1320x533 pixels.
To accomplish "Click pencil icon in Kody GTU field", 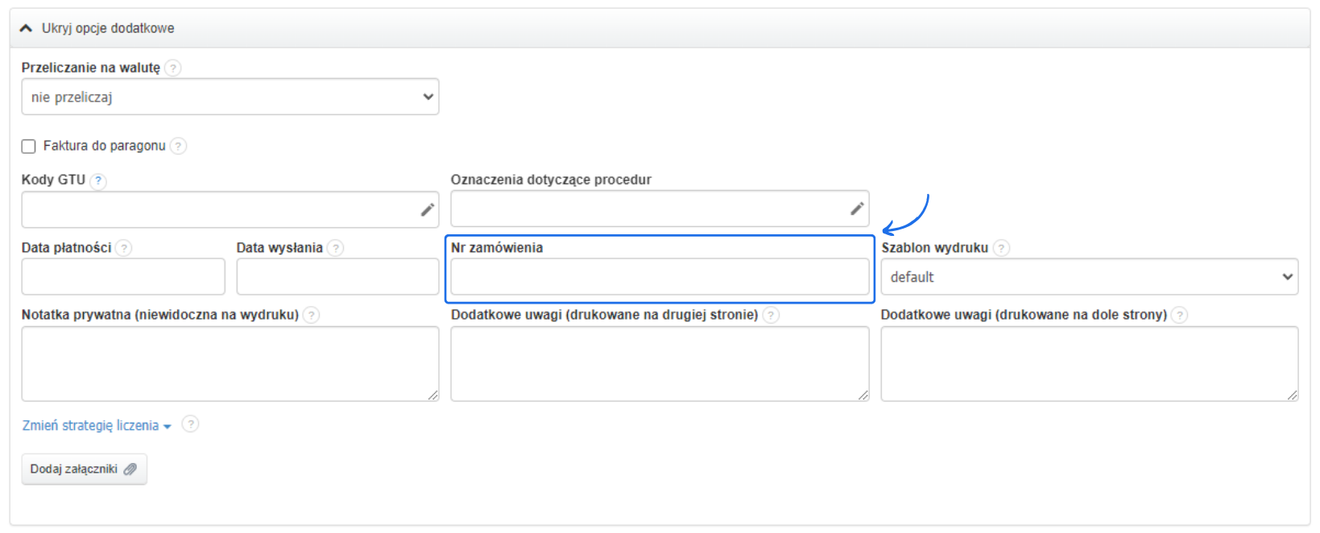I will (x=428, y=210).
